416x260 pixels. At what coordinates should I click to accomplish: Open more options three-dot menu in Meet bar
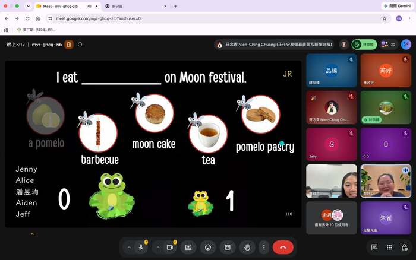[x=264, y=248]
